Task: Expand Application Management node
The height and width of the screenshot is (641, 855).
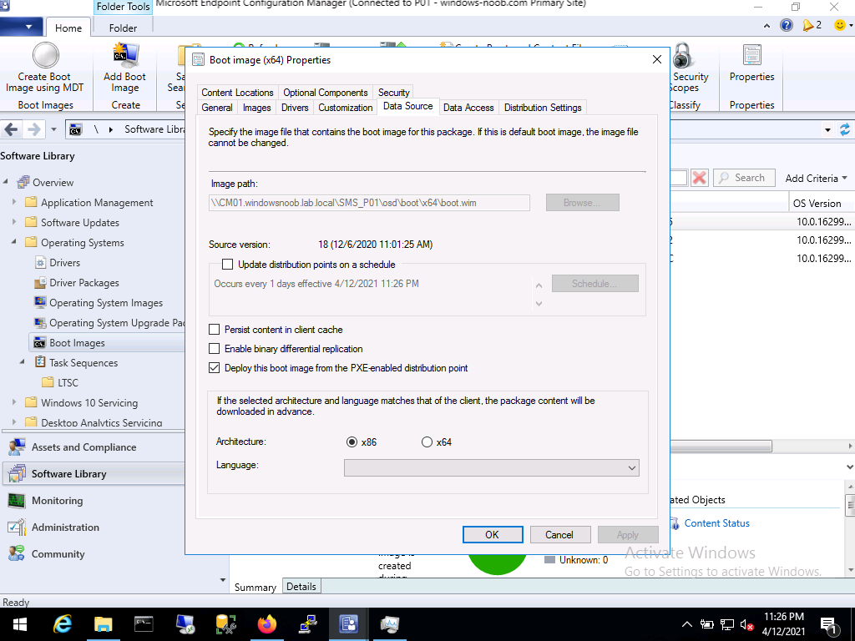Action: (14, 202)
